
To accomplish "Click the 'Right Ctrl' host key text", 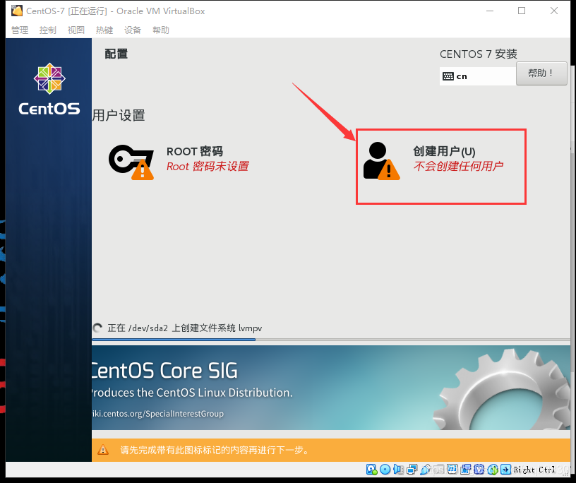I will coord(534,470).
